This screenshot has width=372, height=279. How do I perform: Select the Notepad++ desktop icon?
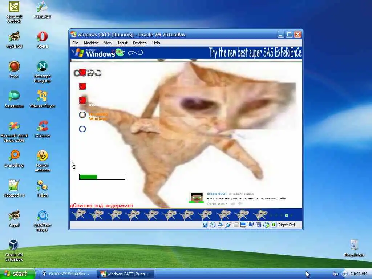(14, 189)
